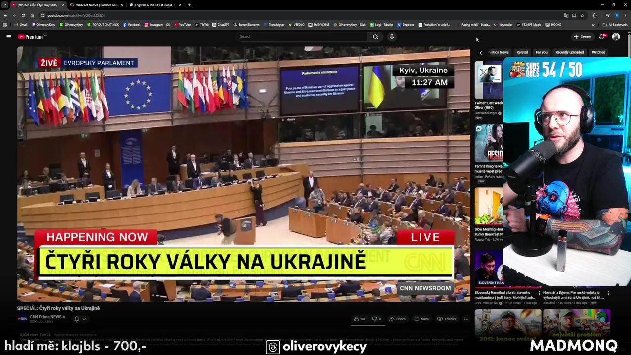The image size is (631, 355).
Task: Close the YouTube SPECIÁL browser tab
Action: click(x=63, y=5)
